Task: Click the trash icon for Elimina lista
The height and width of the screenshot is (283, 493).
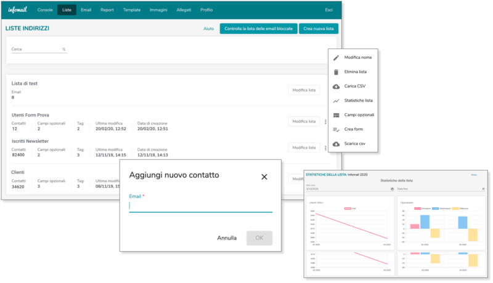Action: pos(336,72)
